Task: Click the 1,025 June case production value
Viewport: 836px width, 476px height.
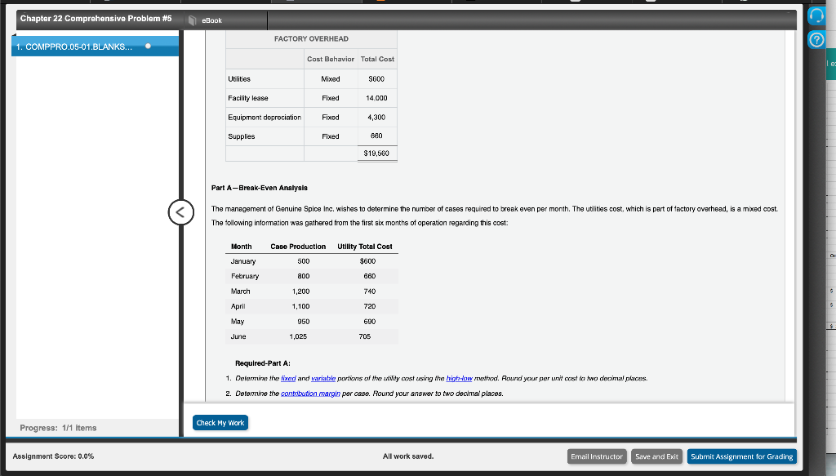Action: coord(298,336)
